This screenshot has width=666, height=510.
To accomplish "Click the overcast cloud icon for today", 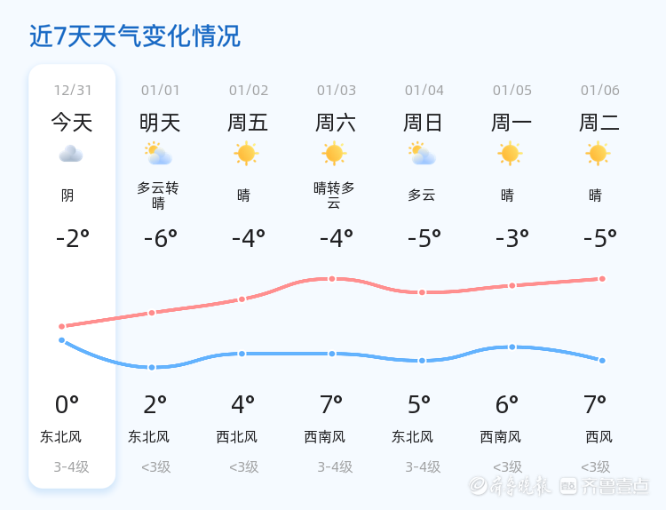I will 71,155.
